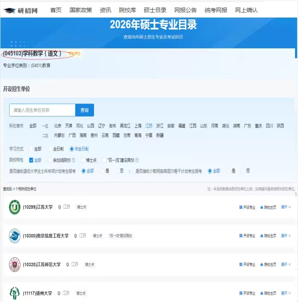Open 国家政策 in the navigation bar
The height and width of the screenshot is (302, 298).
(81, 10)
